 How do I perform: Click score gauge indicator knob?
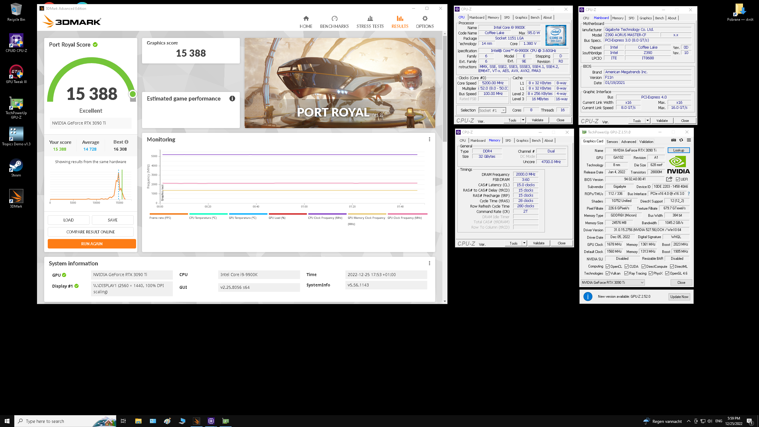pyautogui.click(x=133, y=94)
